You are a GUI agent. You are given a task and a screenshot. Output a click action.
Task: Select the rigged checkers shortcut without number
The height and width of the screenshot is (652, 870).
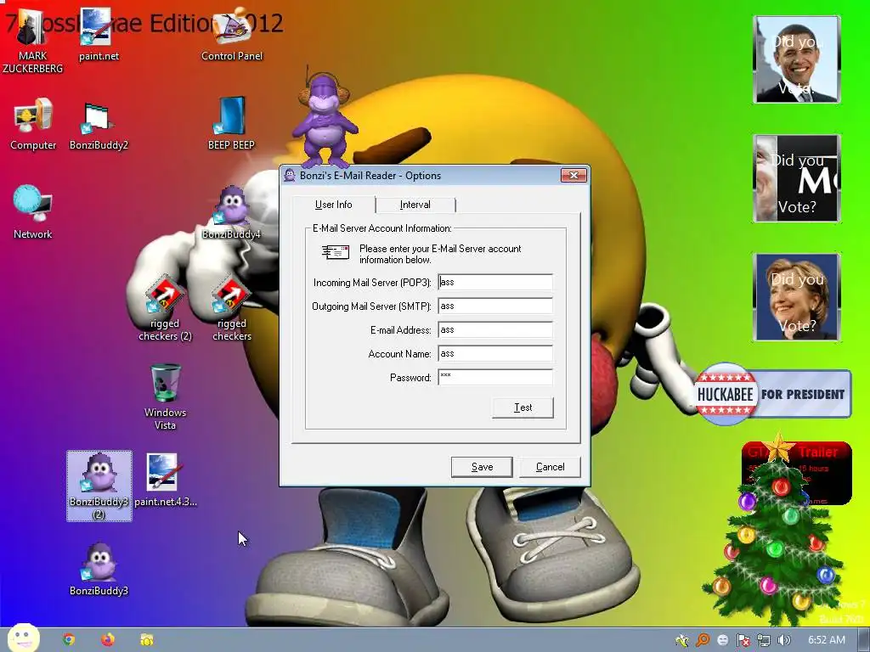click(x=231, y=308)
